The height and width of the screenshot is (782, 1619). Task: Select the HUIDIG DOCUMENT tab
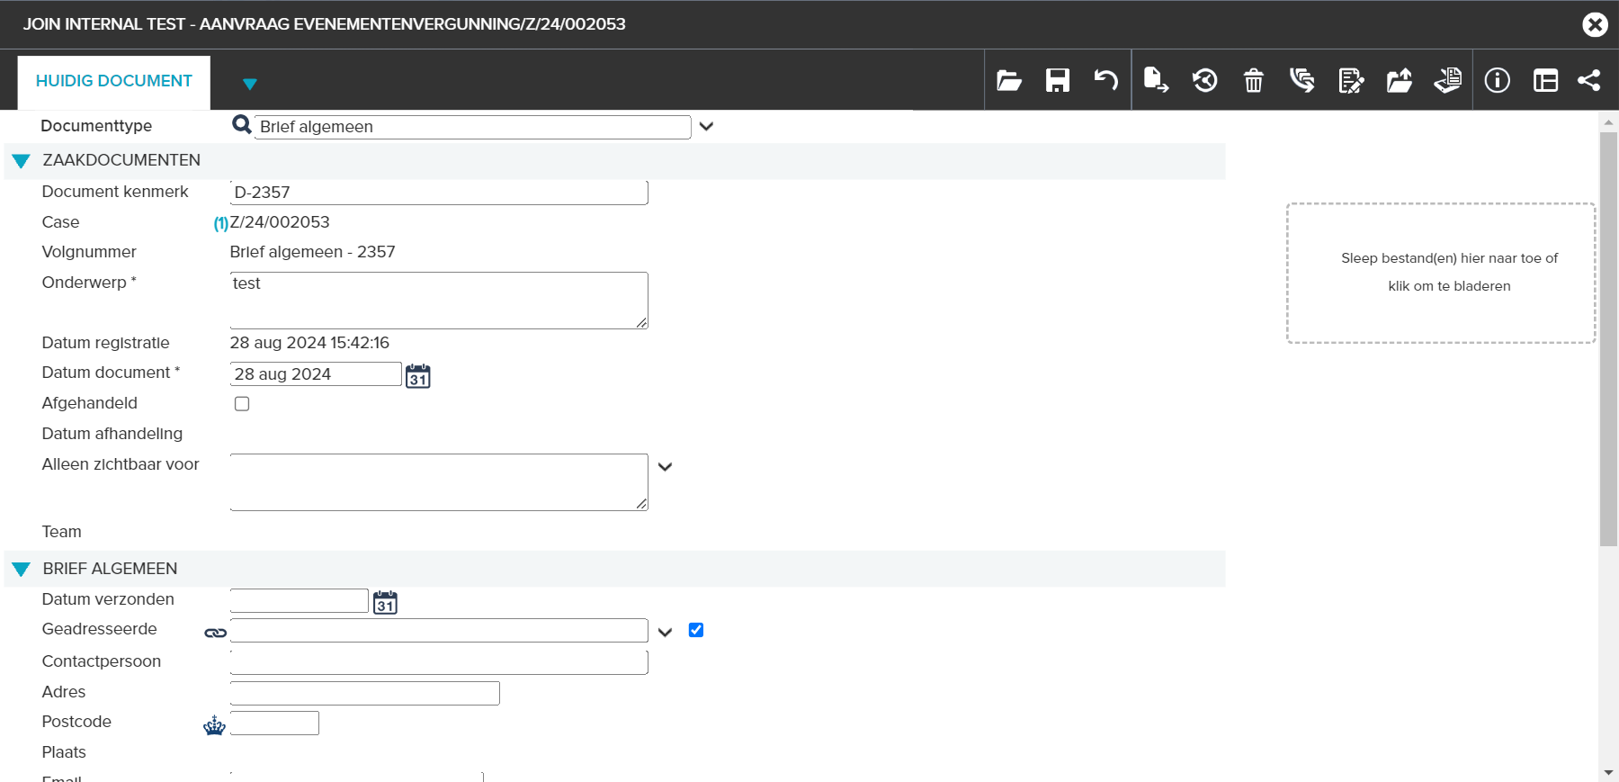114,81
